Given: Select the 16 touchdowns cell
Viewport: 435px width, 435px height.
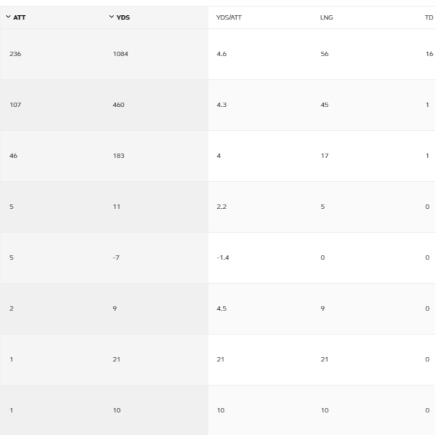Looking at the screenshot, I should coord(429,54).
